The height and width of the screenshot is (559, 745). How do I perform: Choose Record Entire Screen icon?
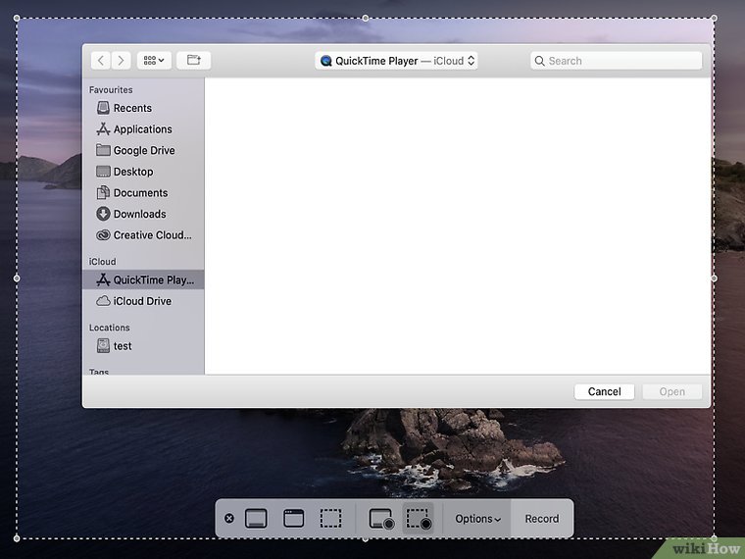click(x=380, y=519)
